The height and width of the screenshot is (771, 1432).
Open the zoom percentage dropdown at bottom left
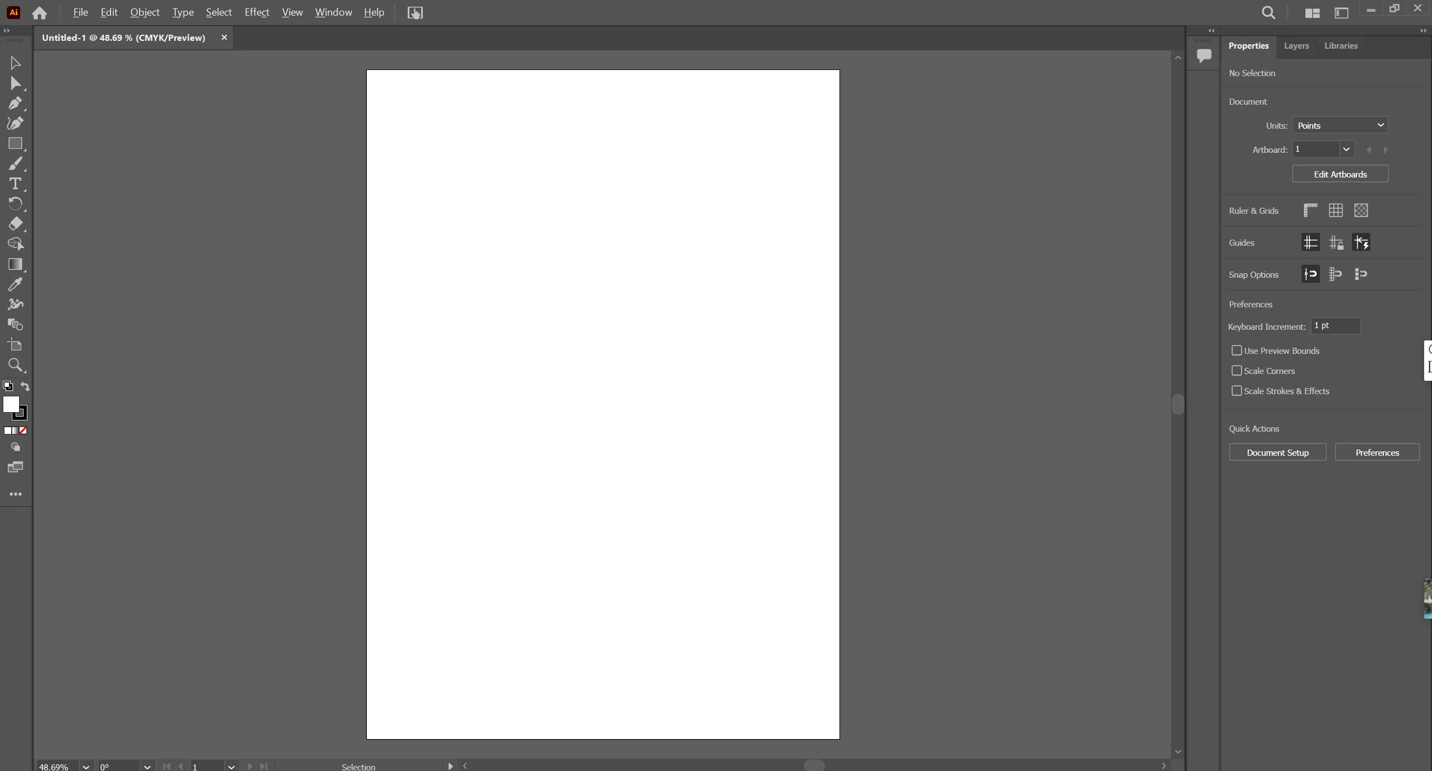coord(86,766)
